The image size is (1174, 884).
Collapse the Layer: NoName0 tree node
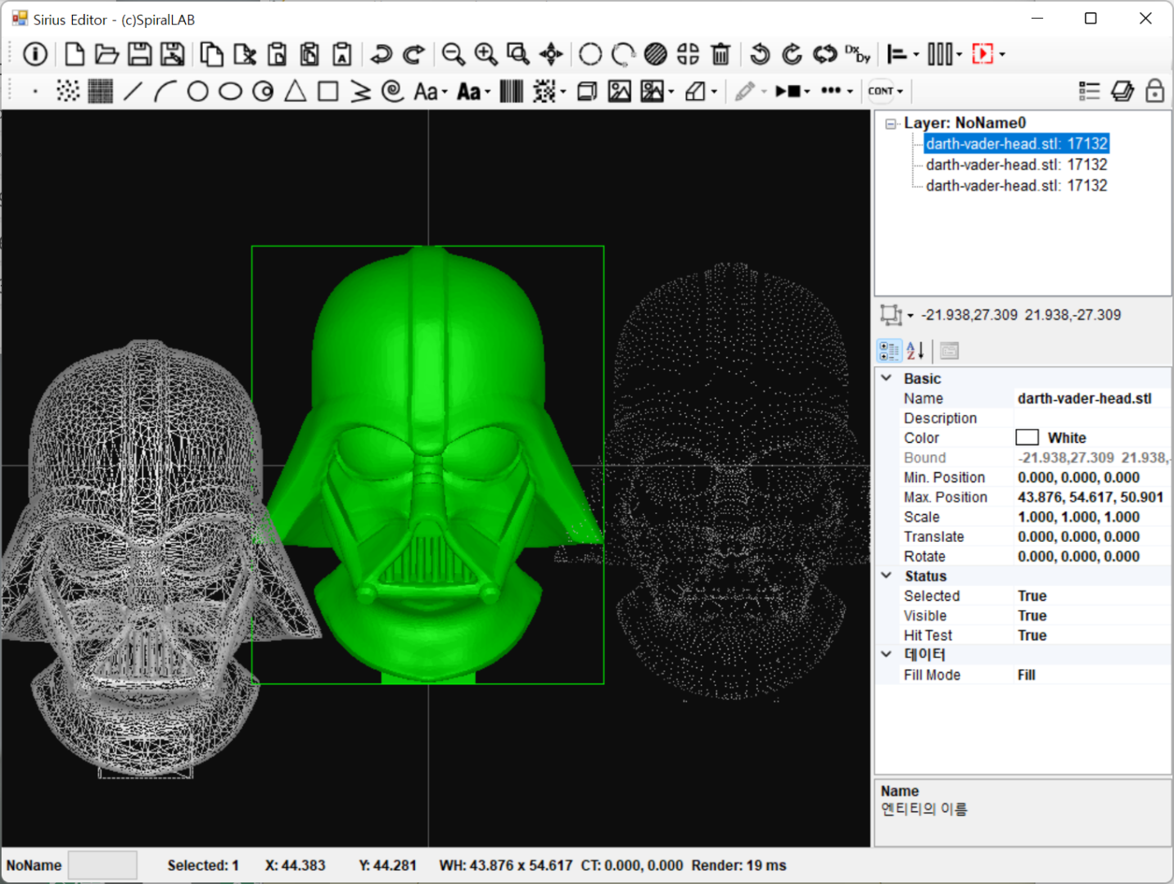click(891, 124)
